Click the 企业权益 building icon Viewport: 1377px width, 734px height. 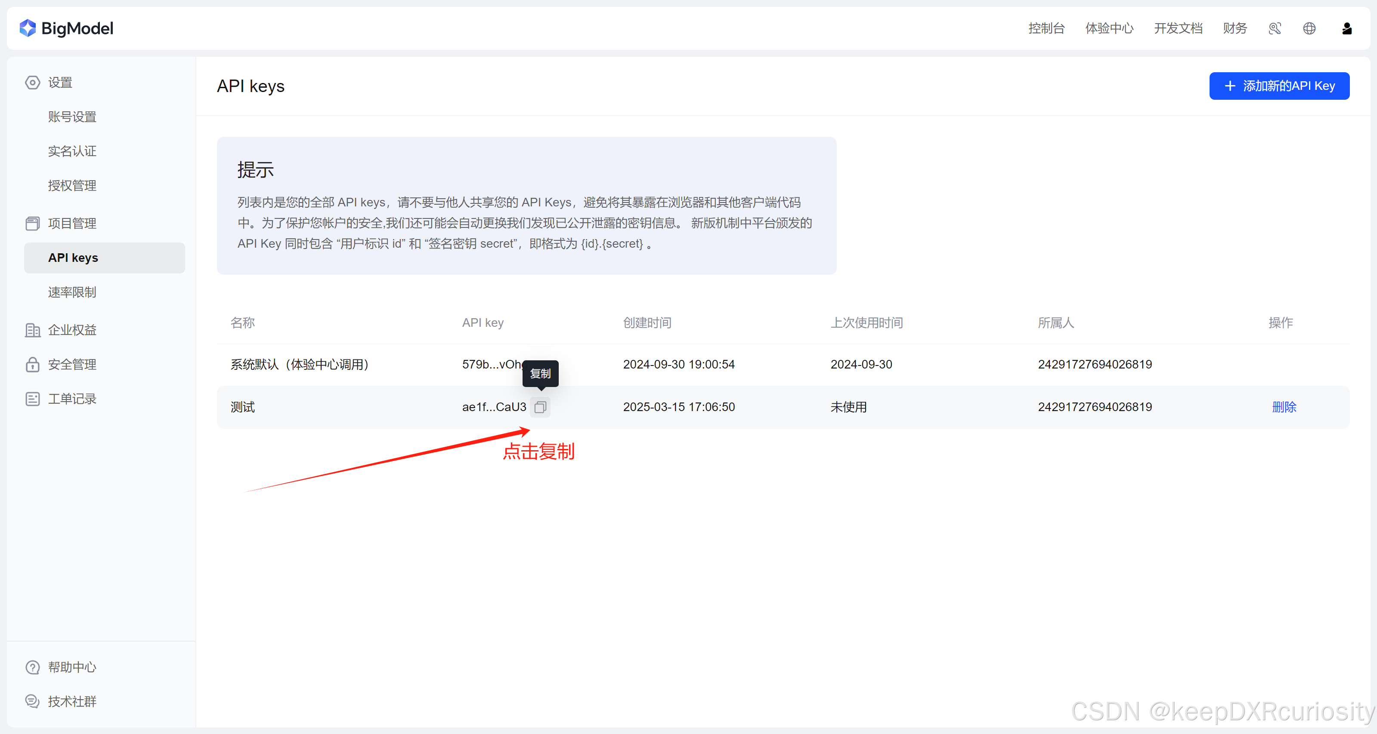[33, 330]
